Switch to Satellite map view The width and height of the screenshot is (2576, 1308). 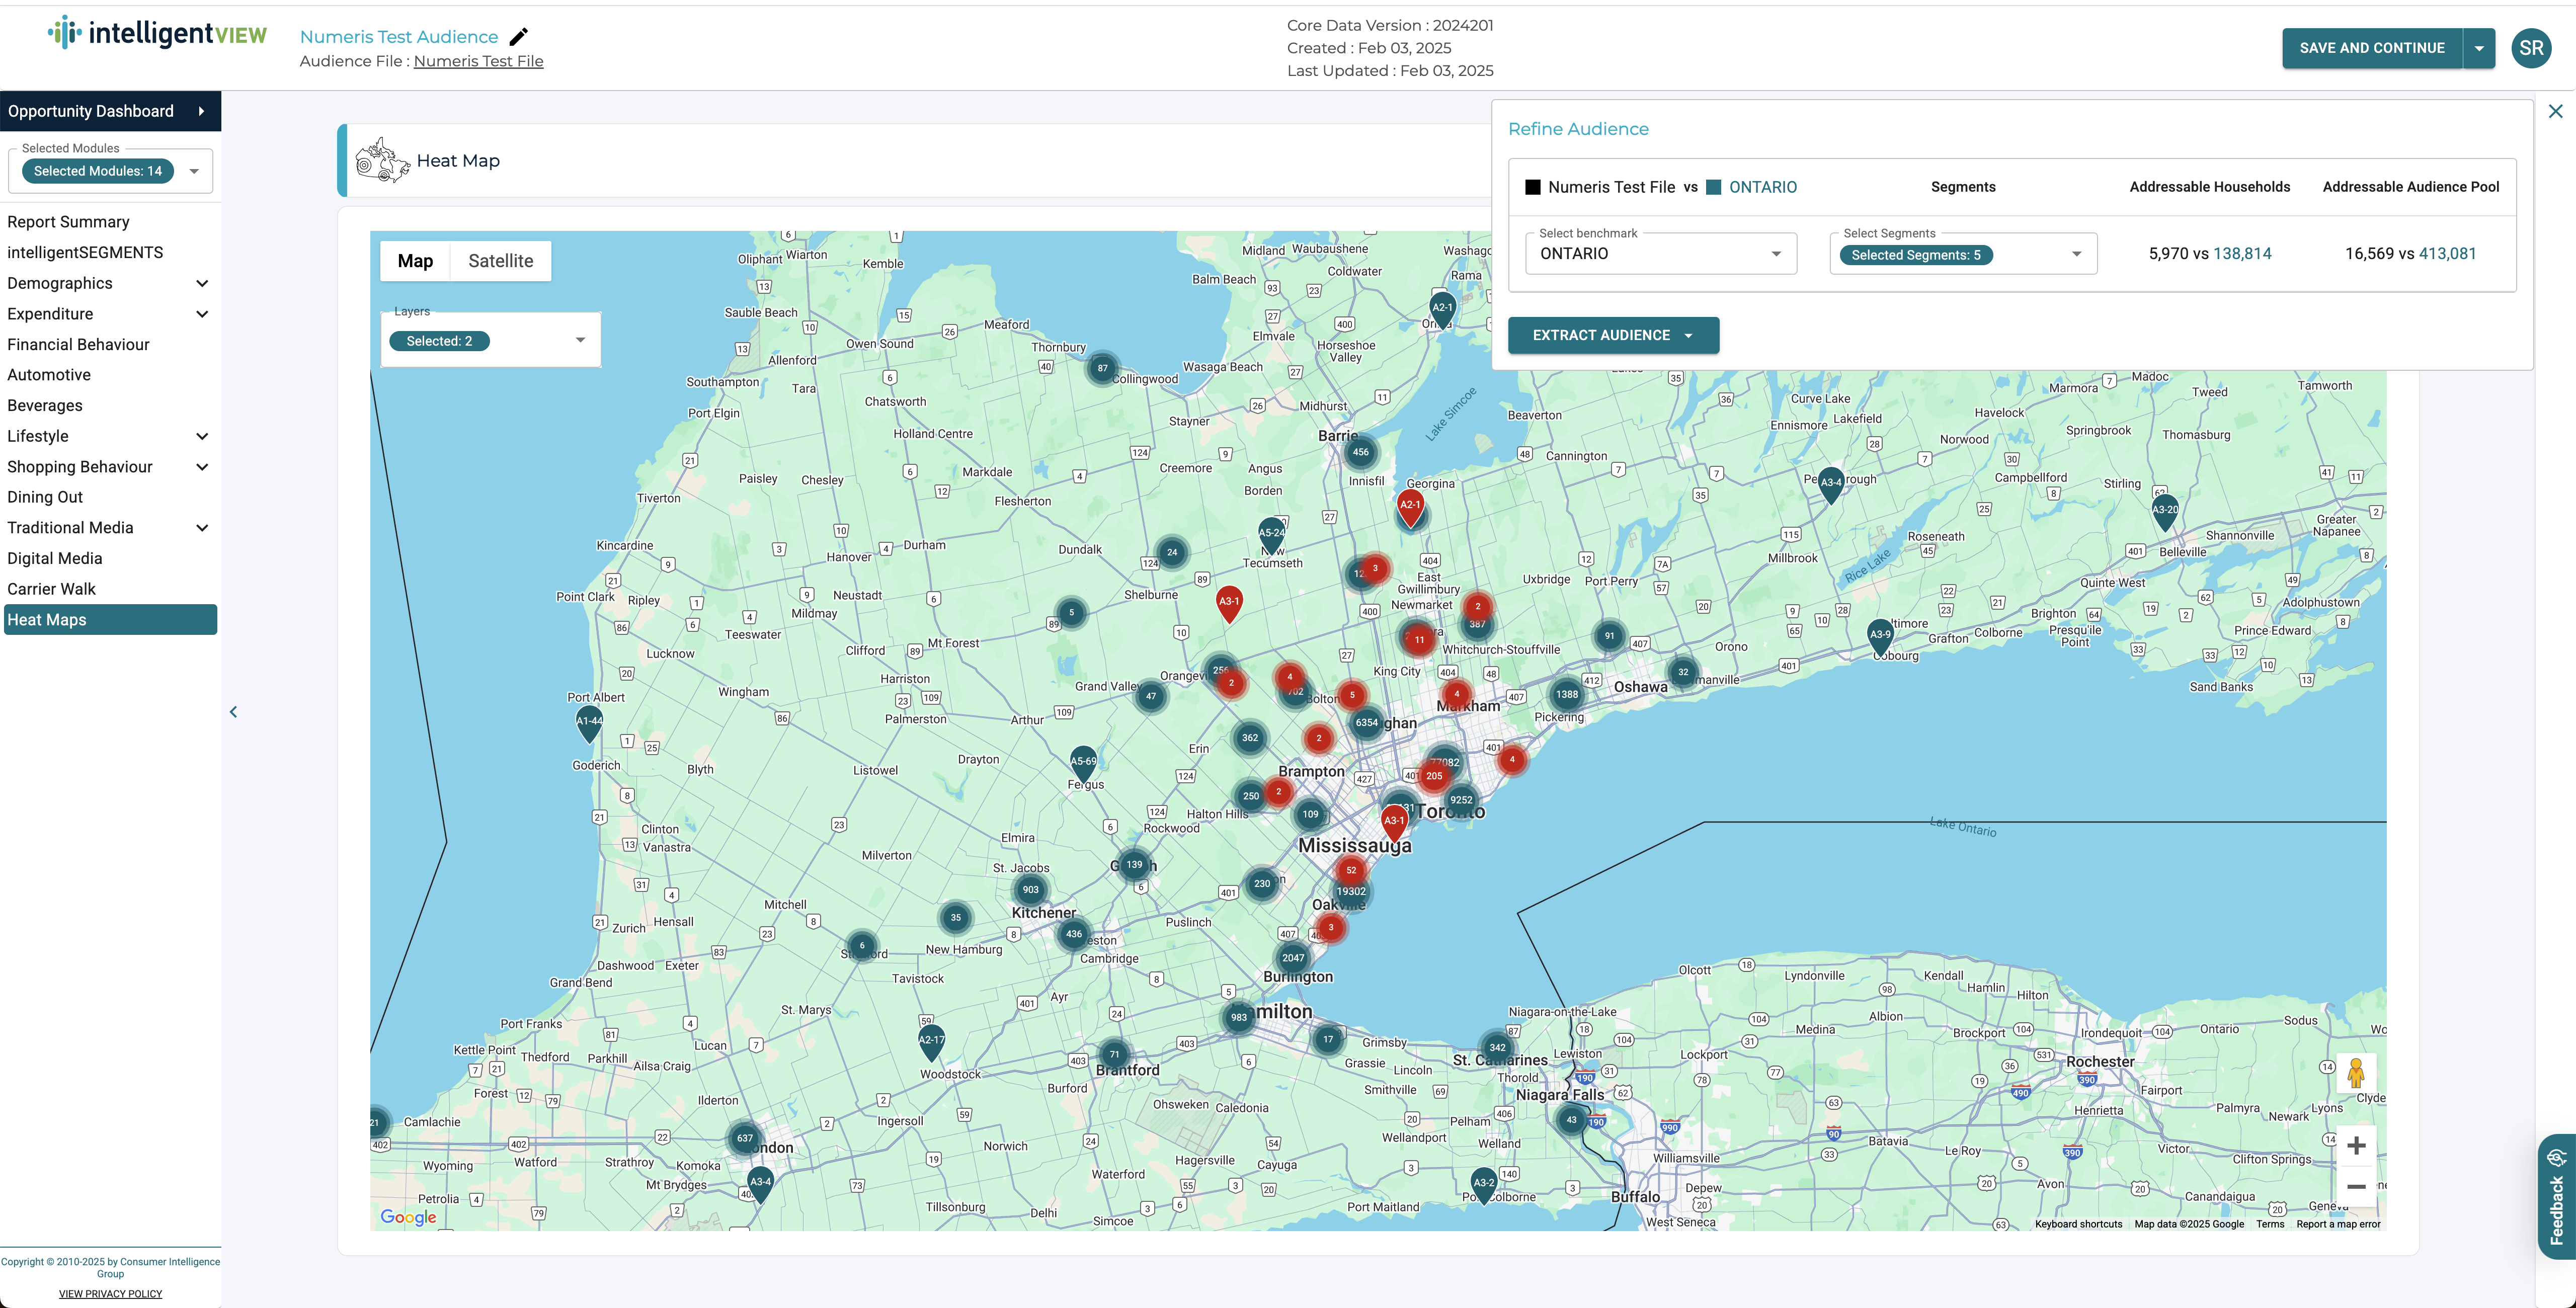point(501,260)
